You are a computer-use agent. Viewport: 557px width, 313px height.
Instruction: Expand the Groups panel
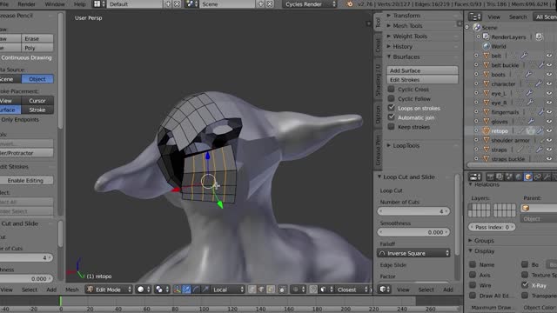484,241
